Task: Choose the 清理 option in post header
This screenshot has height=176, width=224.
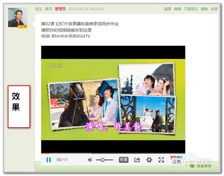Action: 168,9
